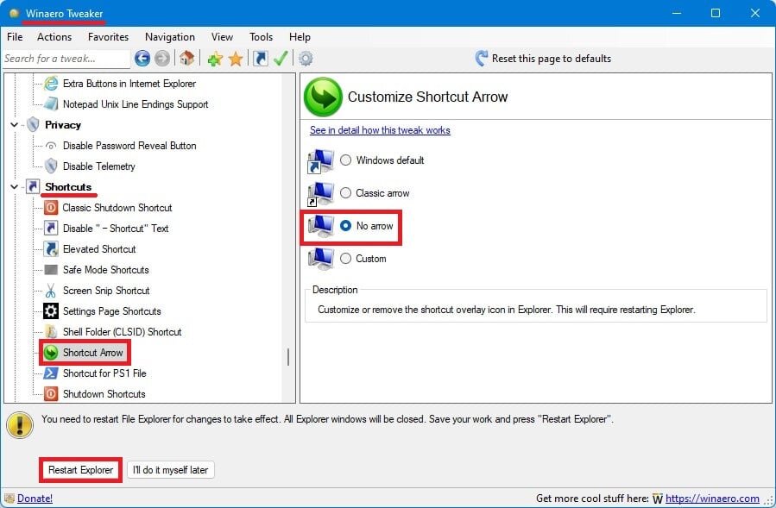This screenshot has height=508, width=776.
Task: Select Screen Snip Shortcut in tree
Action: pyautogui.click(x=106, y=291)
